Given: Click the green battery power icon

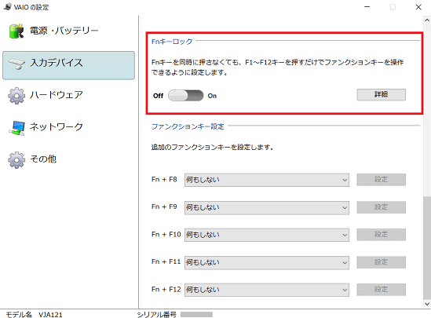Looking at the screenshot, I should point(16,31).
